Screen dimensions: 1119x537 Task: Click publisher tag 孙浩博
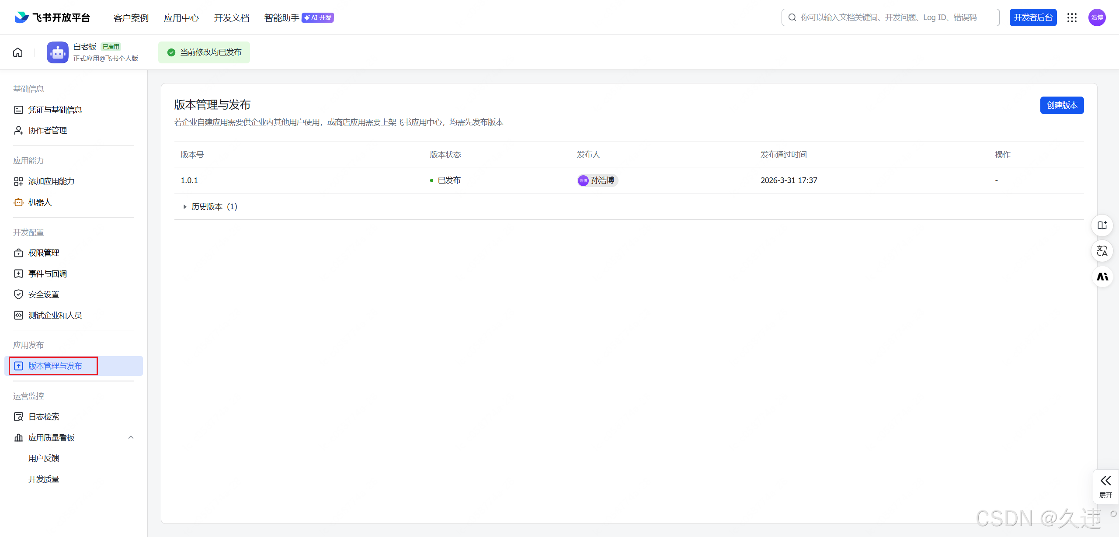coord(597,180)
